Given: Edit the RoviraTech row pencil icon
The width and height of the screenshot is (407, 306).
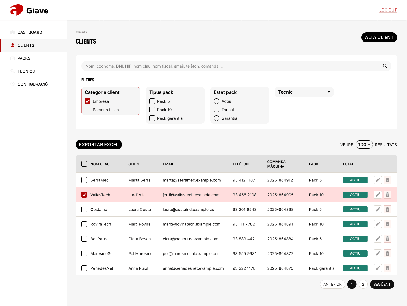Looking at the screenshot, I should tap(378, 224).
